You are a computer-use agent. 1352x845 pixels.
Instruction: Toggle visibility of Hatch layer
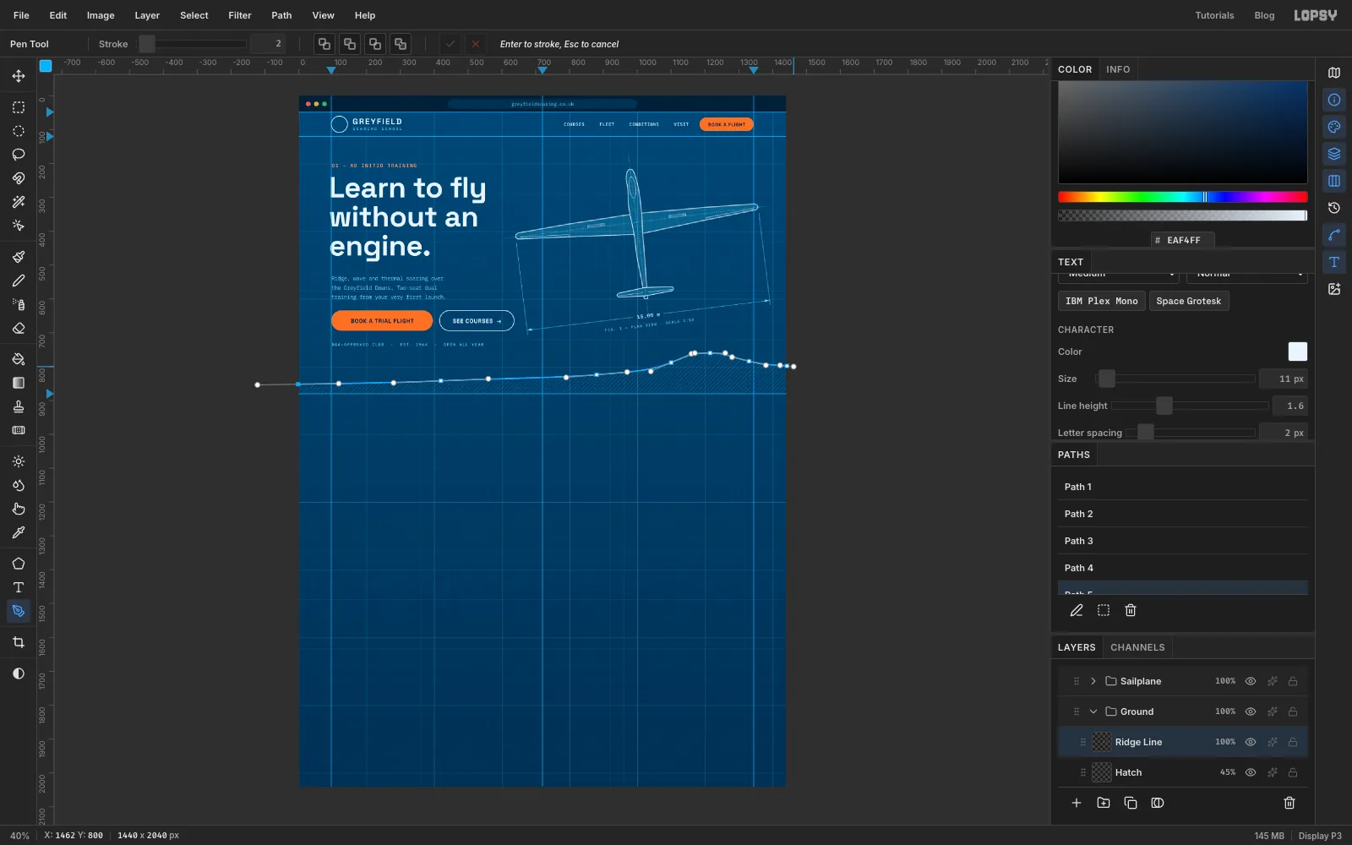click(1251, 772)
